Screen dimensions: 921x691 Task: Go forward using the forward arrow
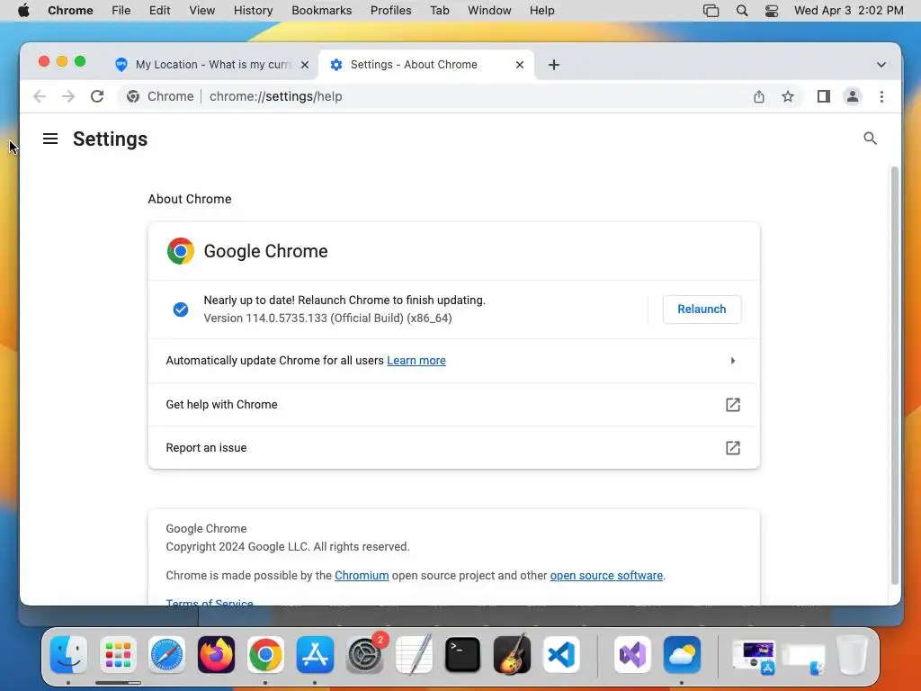(x=68, y=96)
